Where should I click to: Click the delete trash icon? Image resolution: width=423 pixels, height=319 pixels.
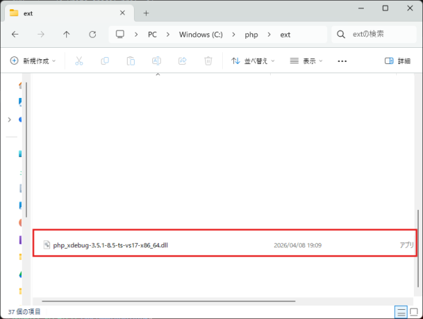208,61
